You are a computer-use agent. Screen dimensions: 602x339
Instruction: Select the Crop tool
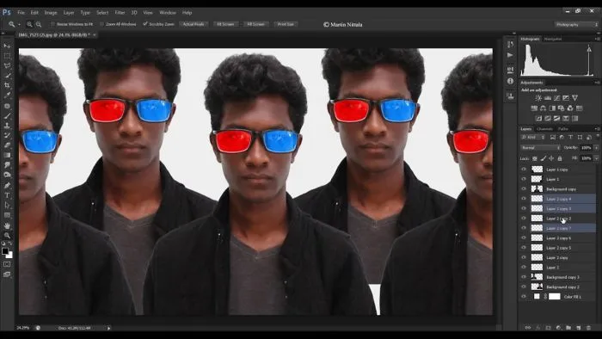click(7, 85)
